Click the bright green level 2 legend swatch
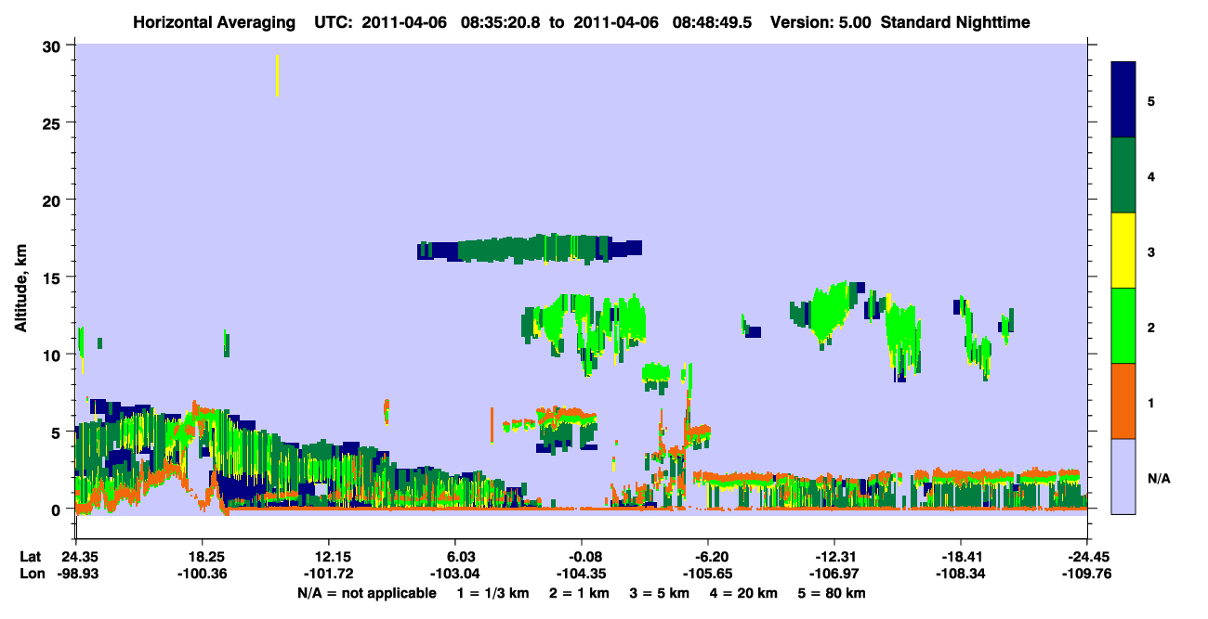Image resolution: width=1208 pixels, height=619 pixels. pyautogui.click(x=1123, y=326)
